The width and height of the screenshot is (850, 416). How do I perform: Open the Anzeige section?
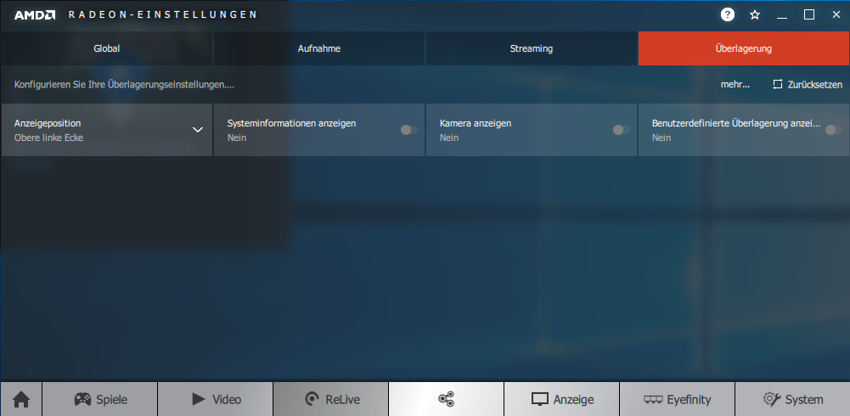pos(562,400)
